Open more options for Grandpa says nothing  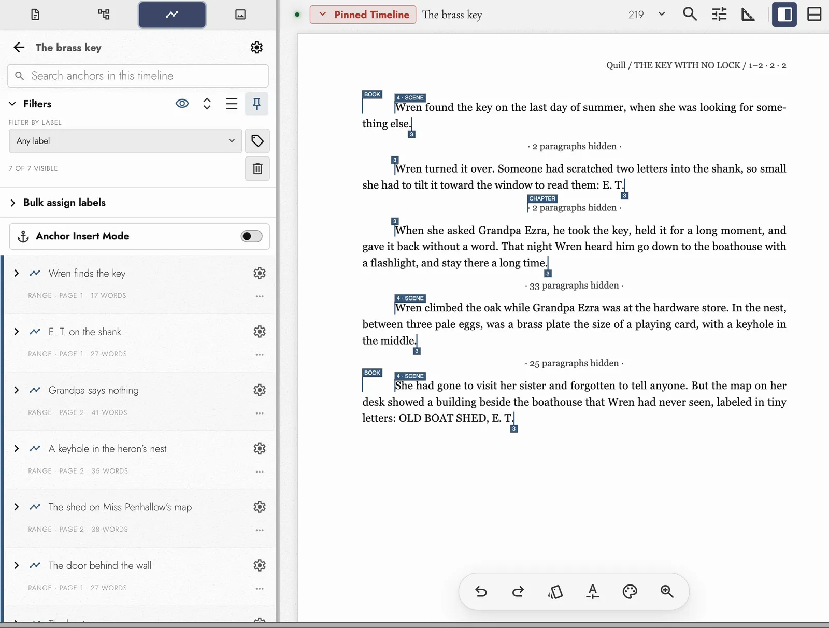click(x=260, y=413)
